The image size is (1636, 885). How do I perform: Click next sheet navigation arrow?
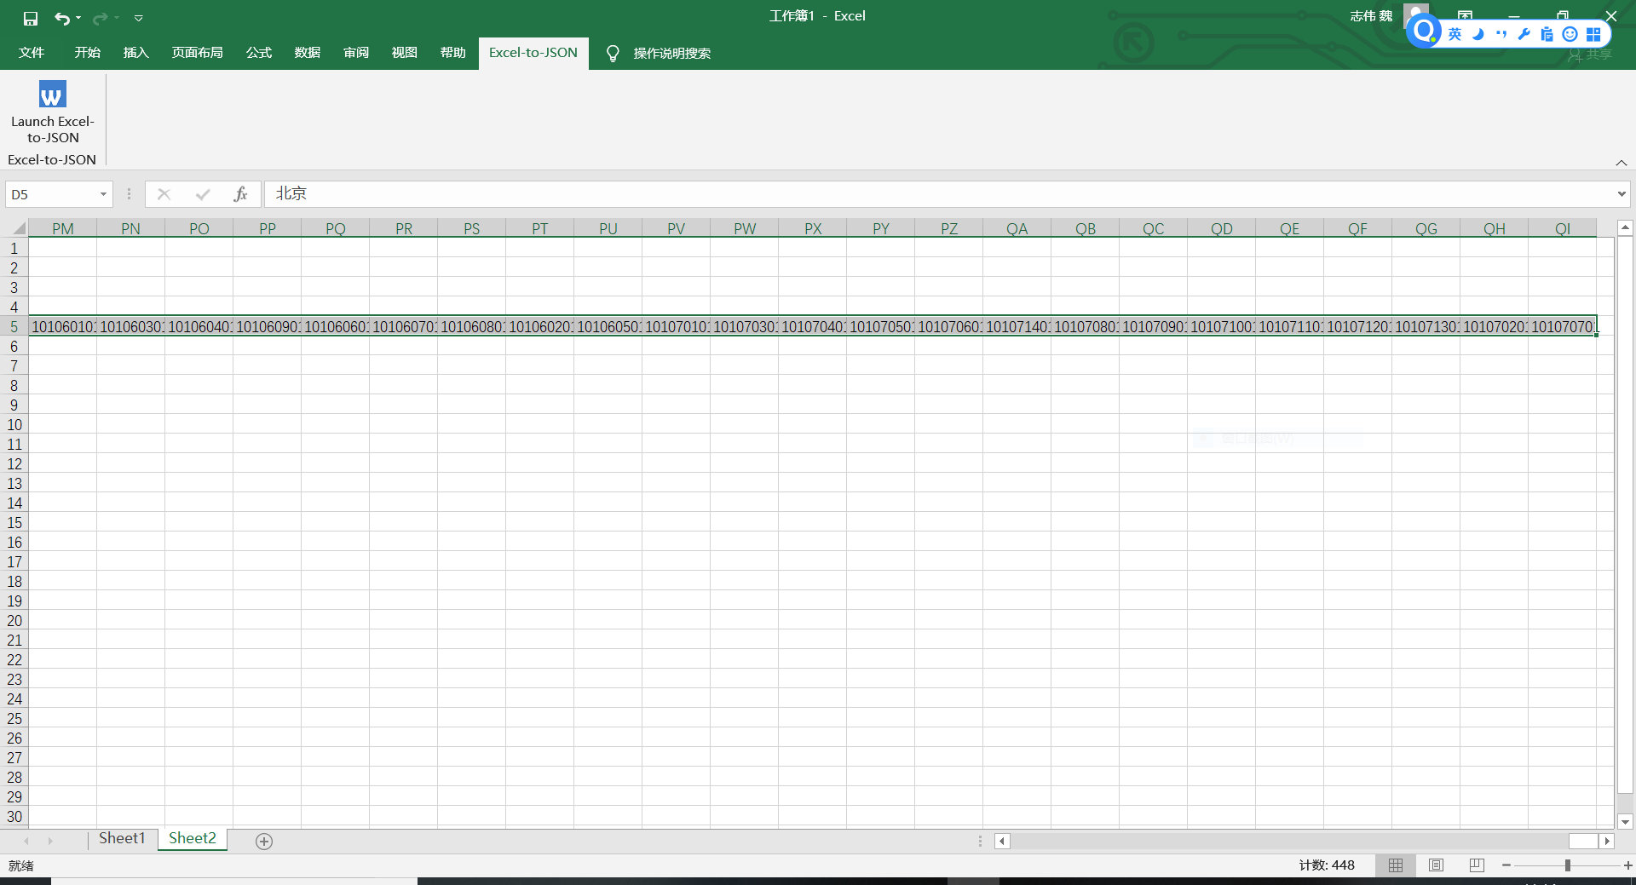pos(50,841)
